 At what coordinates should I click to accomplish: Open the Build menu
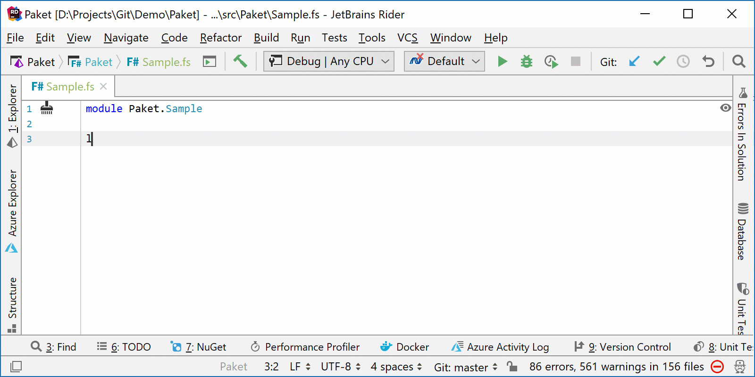(267, 38)
